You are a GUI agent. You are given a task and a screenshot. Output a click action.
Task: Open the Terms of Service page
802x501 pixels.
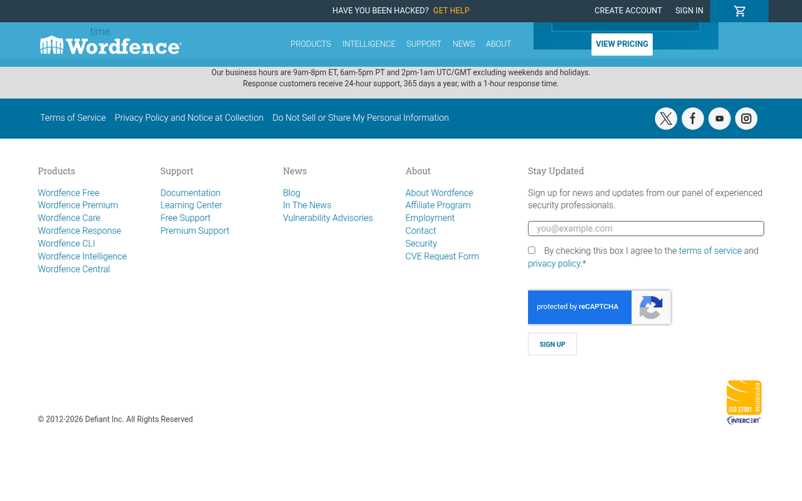[72, 118]
